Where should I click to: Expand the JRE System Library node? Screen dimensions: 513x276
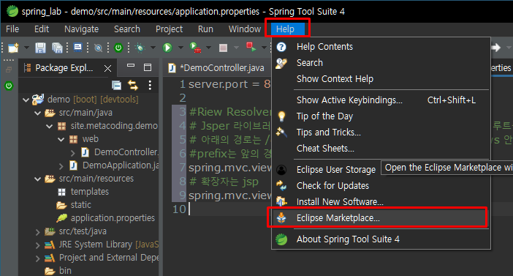pos(37,245)
